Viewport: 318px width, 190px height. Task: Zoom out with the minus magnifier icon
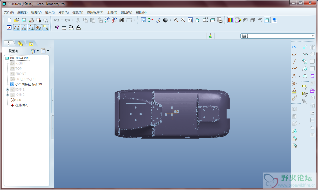click(x=183, y=20)
